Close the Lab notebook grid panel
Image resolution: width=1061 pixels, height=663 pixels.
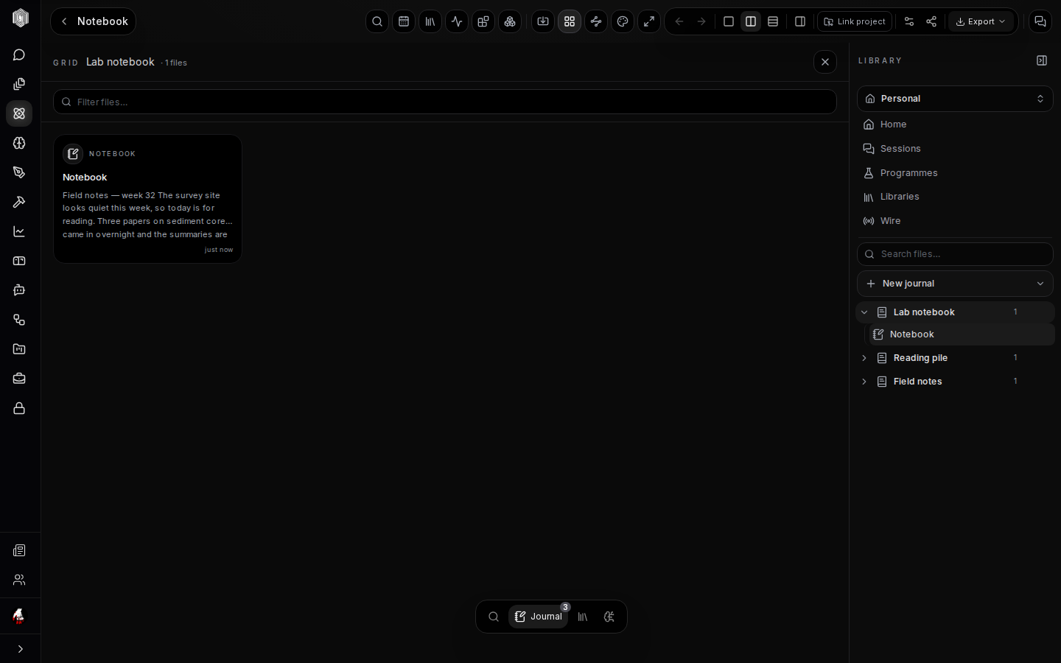tap(825, 62)
